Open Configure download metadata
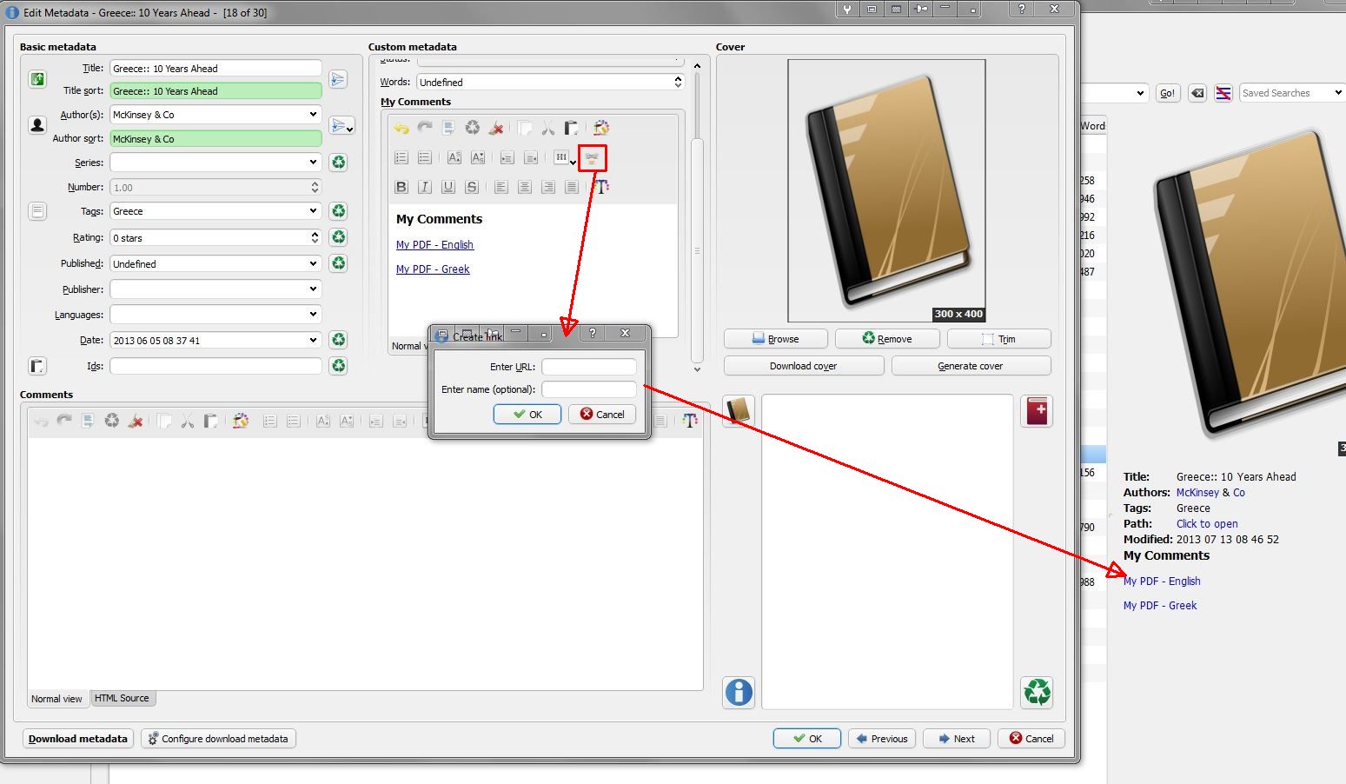Image resolution: width=1346 pixels, height=784 pixels. [x=218, y=739]
